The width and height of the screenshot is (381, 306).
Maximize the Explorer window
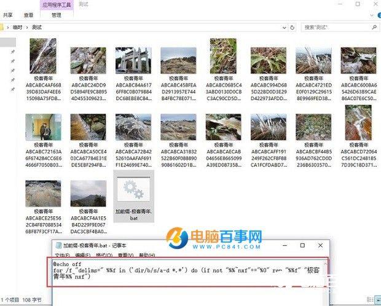[x=358, y=4]
